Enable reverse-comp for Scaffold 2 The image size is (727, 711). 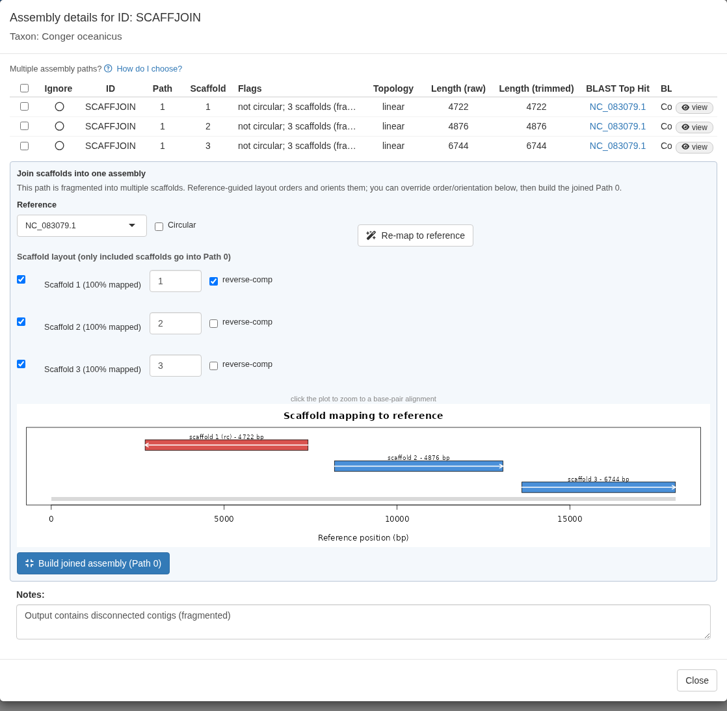click(214, 323)
